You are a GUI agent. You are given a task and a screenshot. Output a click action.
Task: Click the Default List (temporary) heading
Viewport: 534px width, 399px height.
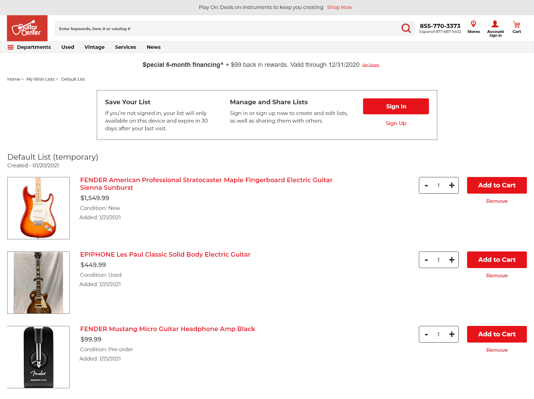click(x=53, y=157)
